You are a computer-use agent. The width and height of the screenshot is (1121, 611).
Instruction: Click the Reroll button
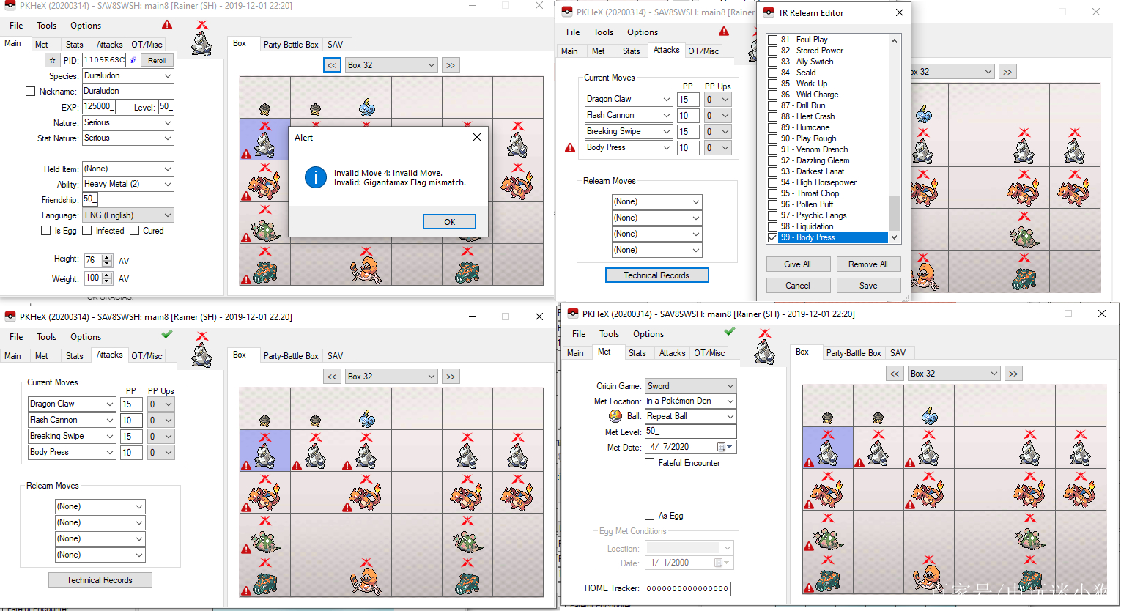[157, 61]
